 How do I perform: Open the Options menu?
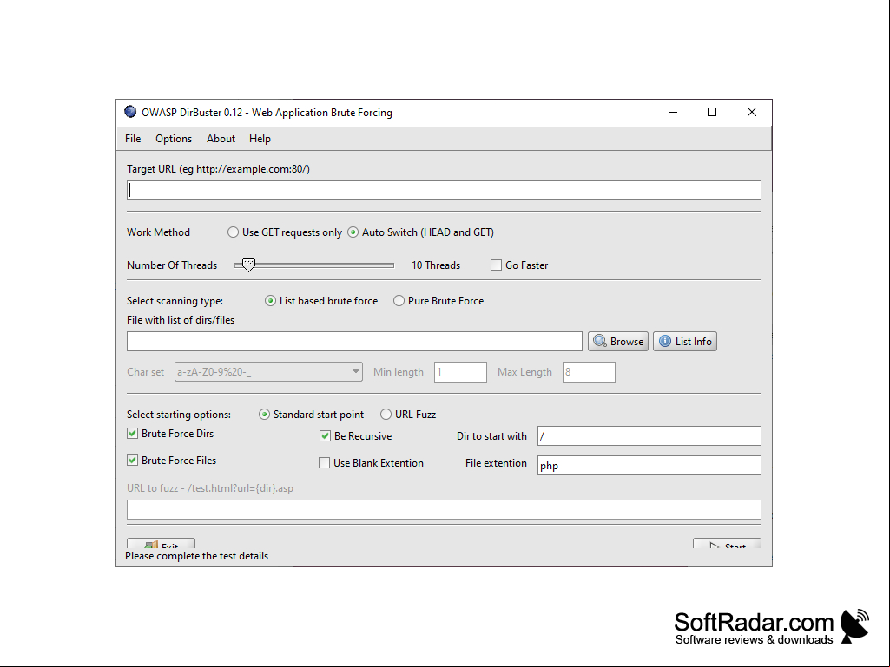(x=174, y=139)
